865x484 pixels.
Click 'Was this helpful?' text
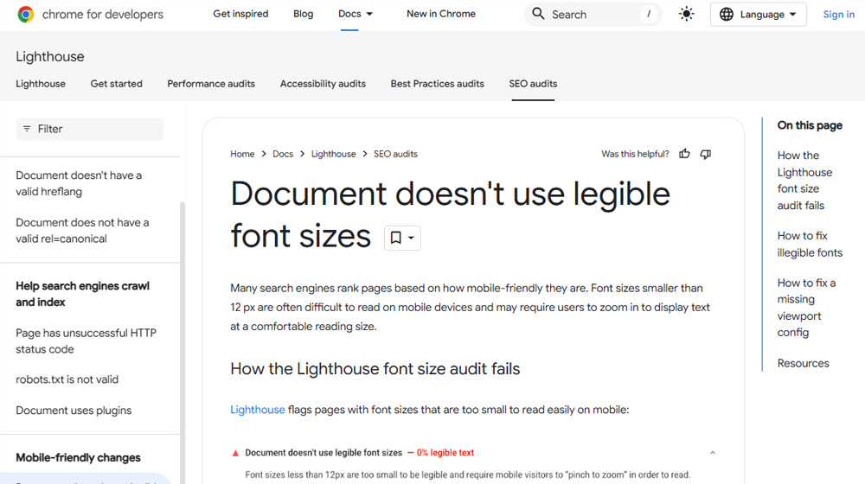pos(635,154)
